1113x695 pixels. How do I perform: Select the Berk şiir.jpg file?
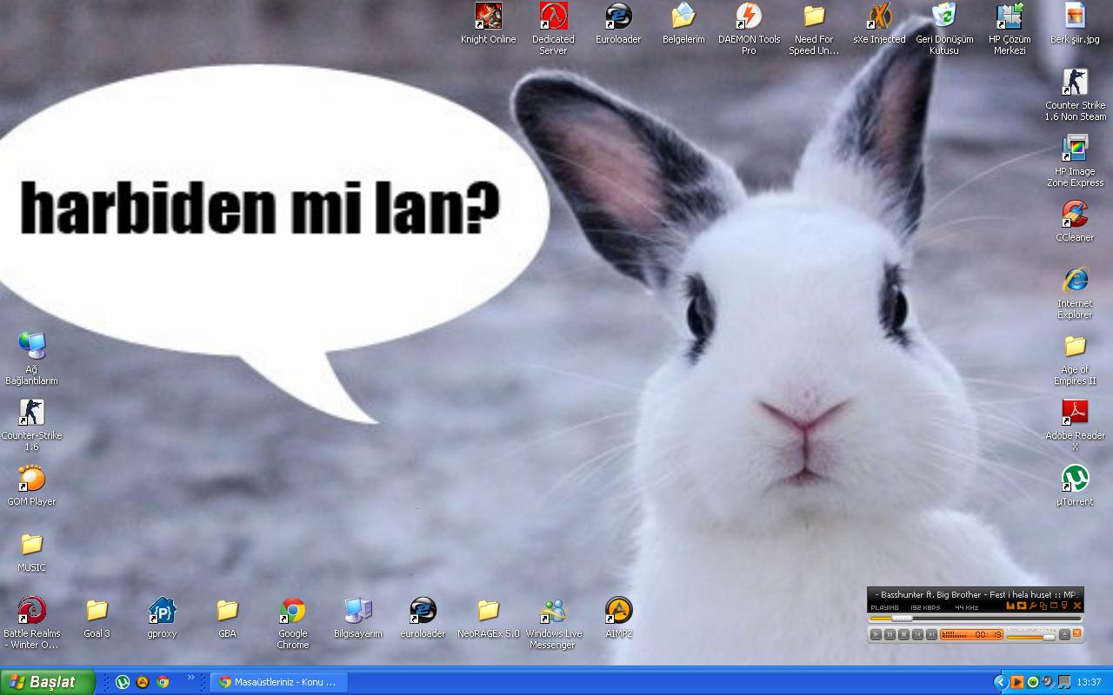coord(1075,23)
